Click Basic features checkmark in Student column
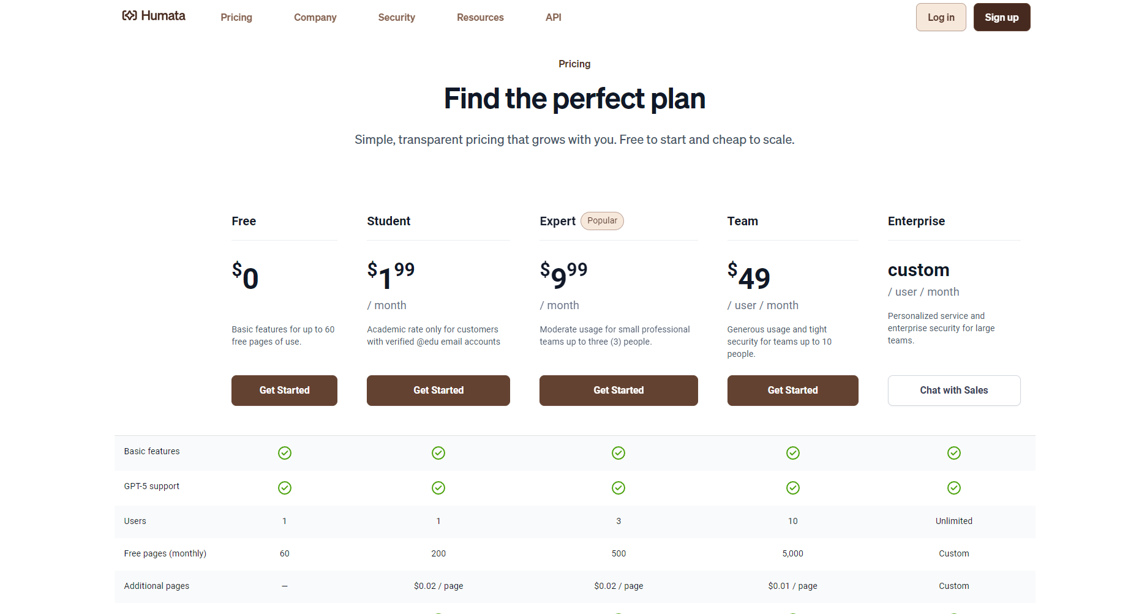 click(438, 453)
